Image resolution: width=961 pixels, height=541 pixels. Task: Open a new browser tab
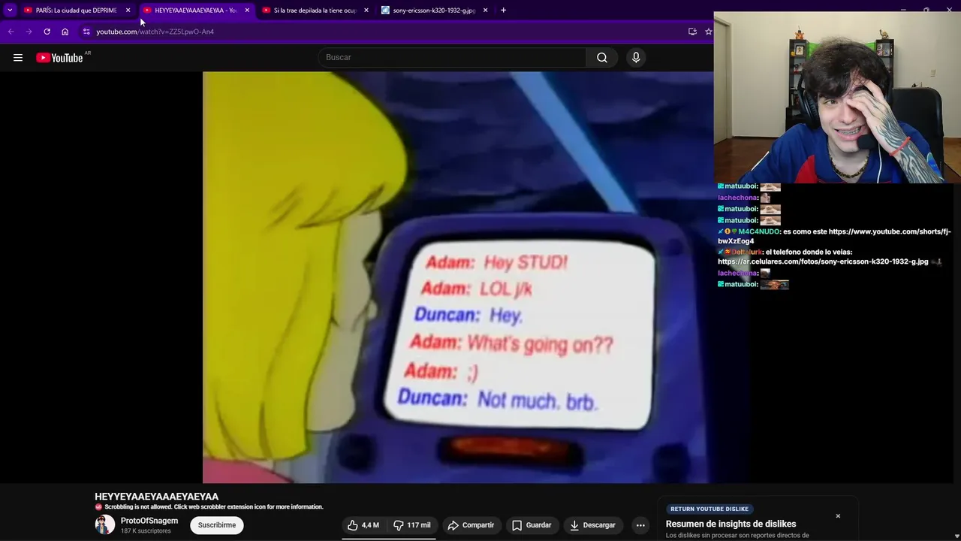click(503, 11)
